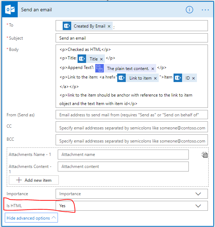
Task: Remove the Link to item token
Action: (155, 78)
